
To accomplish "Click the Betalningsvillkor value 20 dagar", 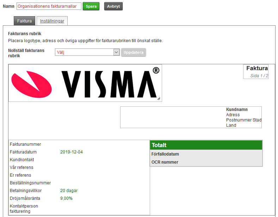I will tap(69, 191).
